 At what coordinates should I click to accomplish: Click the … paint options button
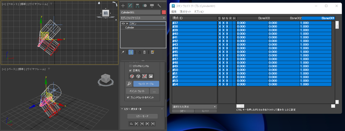click(x=154, y=91)
